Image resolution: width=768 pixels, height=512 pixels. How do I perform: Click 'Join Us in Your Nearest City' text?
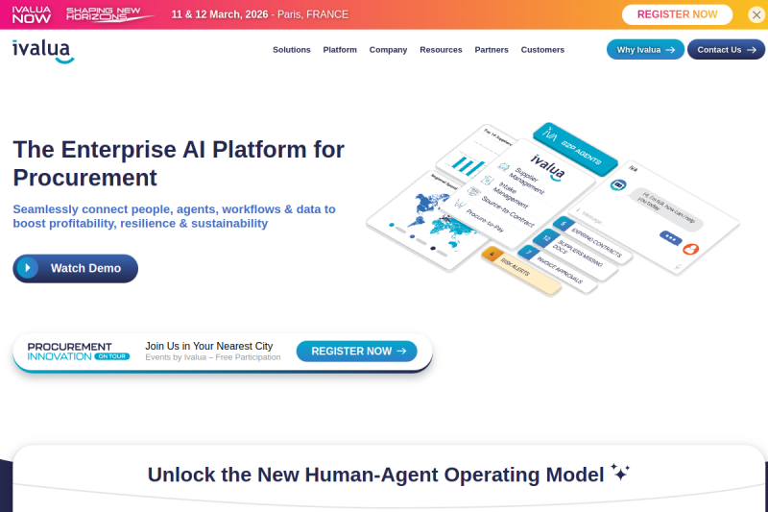click(208, 346)
